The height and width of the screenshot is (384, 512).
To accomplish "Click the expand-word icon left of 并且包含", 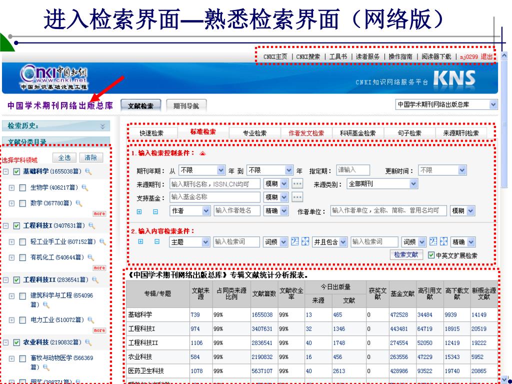I will pyautogui.click(x=305, y=241).
